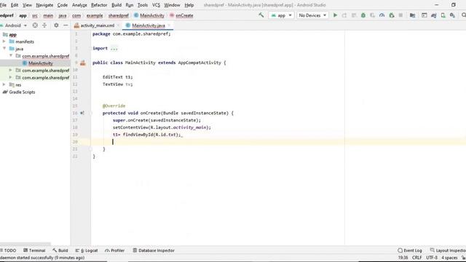The width and height of the screenshot is (466, 262).
Task: Click the onCreate breadcrumb in navigation bar
Action: click(181, 15)
